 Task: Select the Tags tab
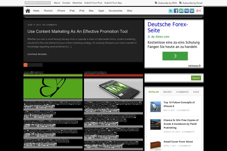click(196, 92)
